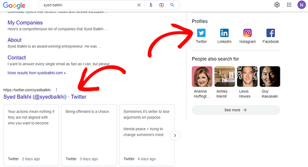Image resolution: width=308 pixels, height=167 pixels.
Task: Open tweet card 'Sometimes it's better to lose'
Action: pos(147,135)
